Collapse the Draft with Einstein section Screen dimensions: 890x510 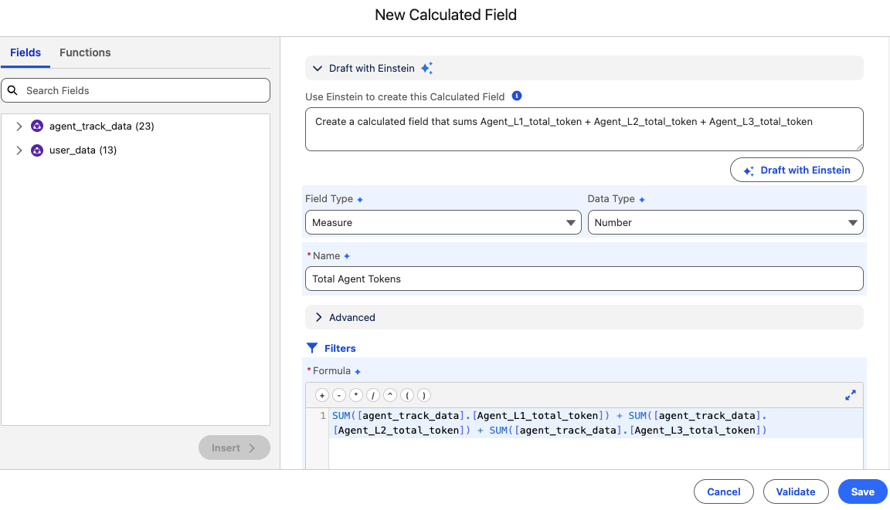click(318, 69)
